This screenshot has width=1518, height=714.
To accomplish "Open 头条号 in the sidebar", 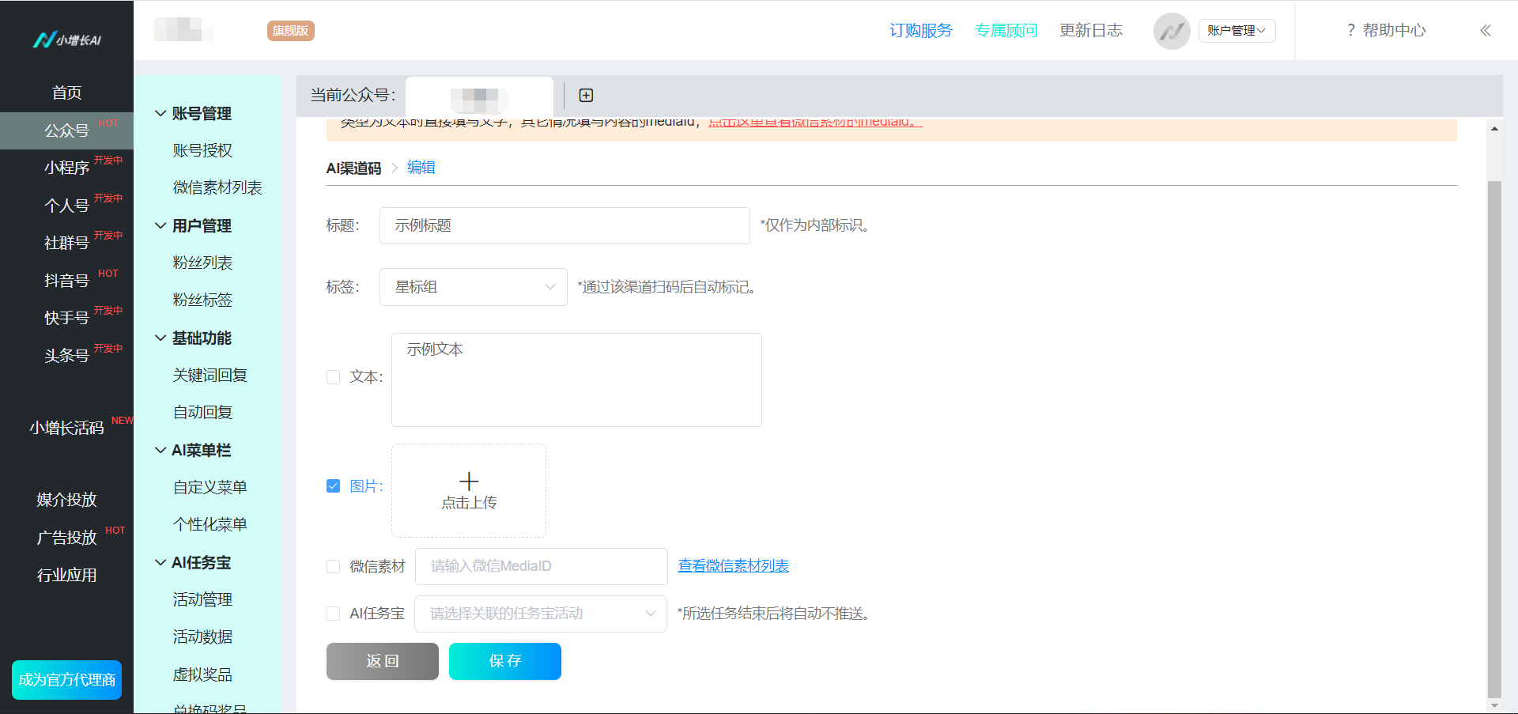I will point(67,356).
